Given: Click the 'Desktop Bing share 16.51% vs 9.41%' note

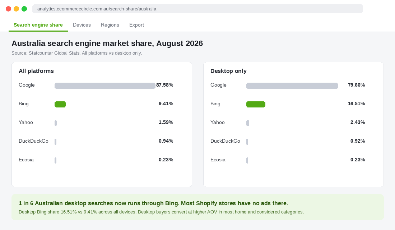Looking at the screenshot, I should 161,212.
